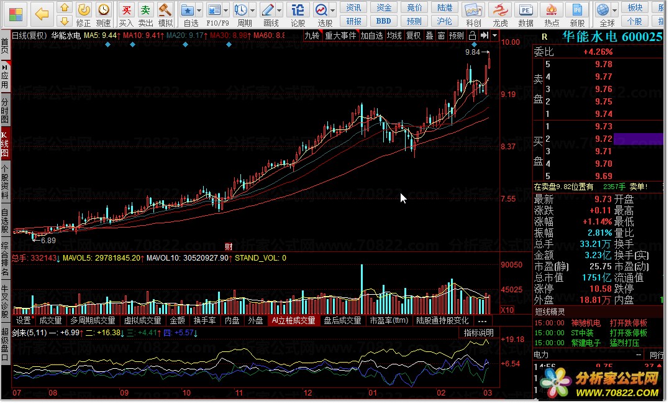Expand the 周期 period dropdown arrow

point(253,10)
